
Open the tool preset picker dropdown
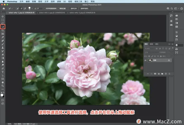tap(10, 8)
